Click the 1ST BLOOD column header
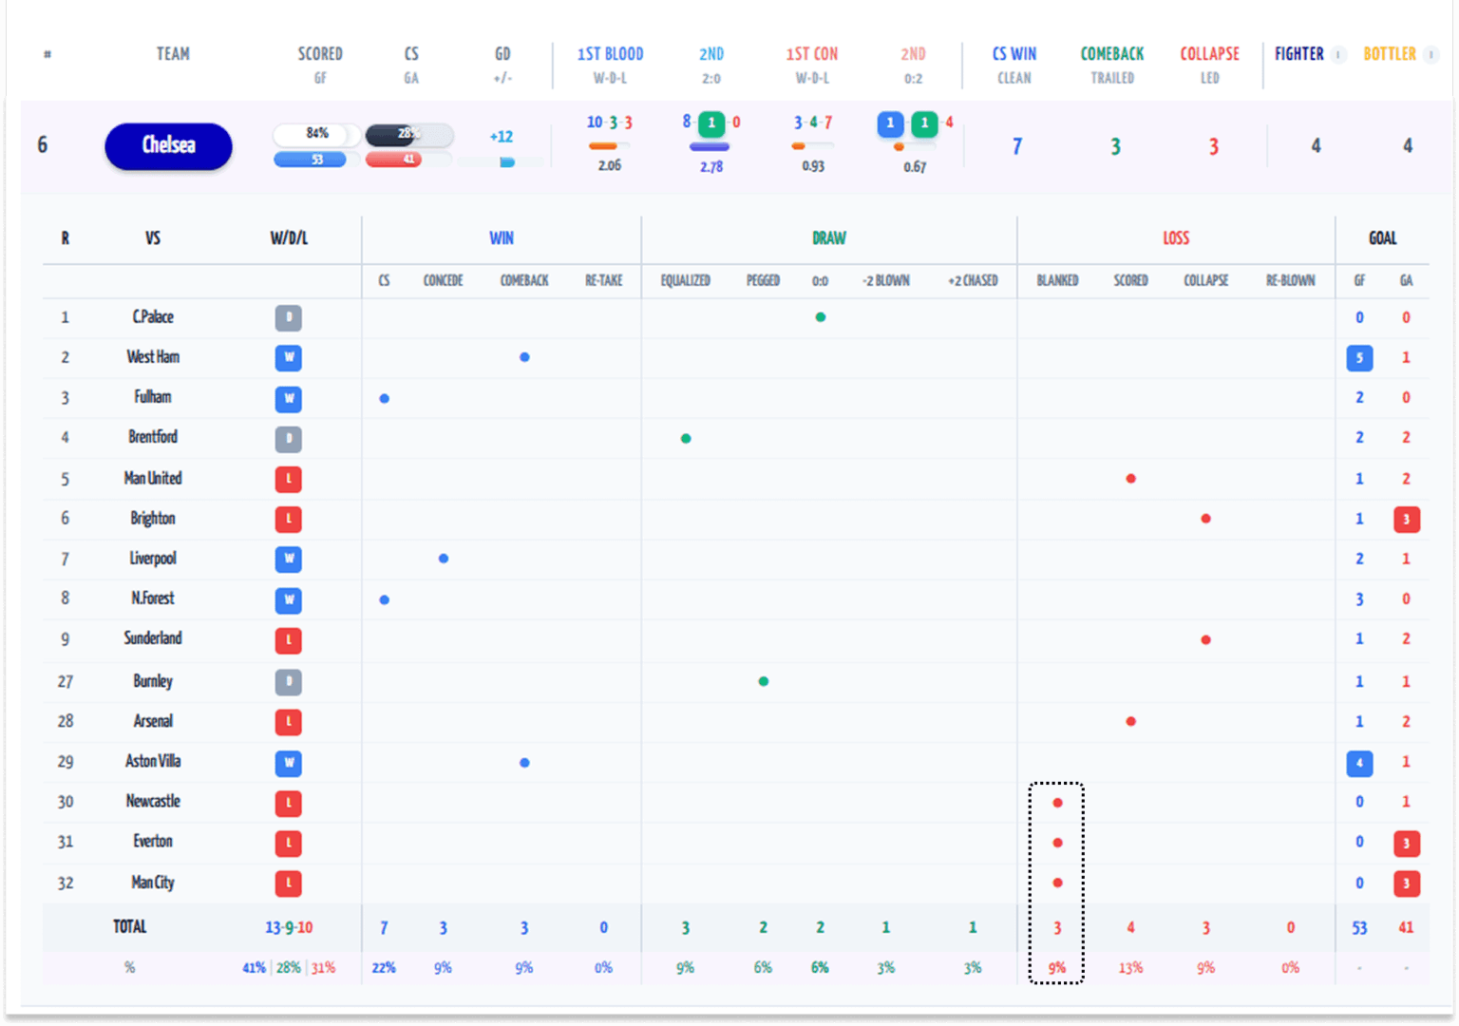 click(x=610, y=54)
